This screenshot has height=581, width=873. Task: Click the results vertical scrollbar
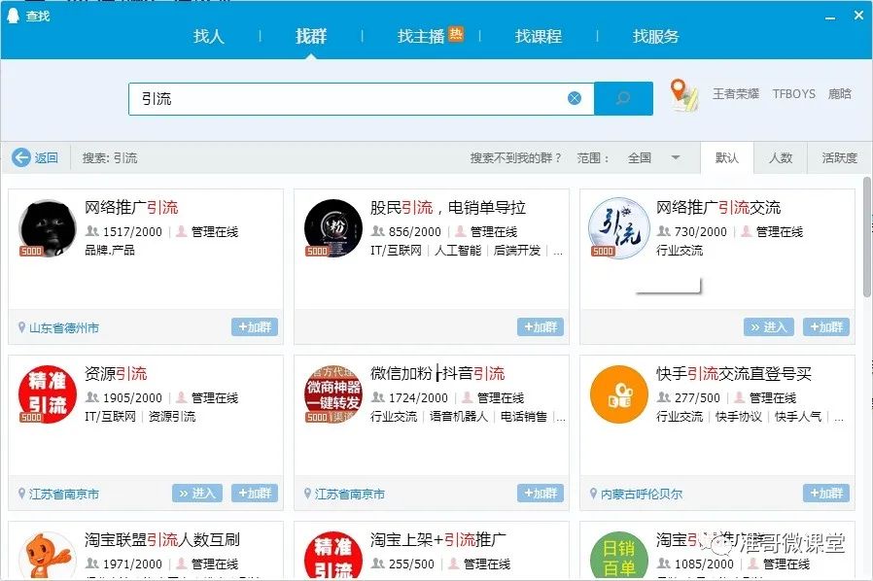[867, 237]
